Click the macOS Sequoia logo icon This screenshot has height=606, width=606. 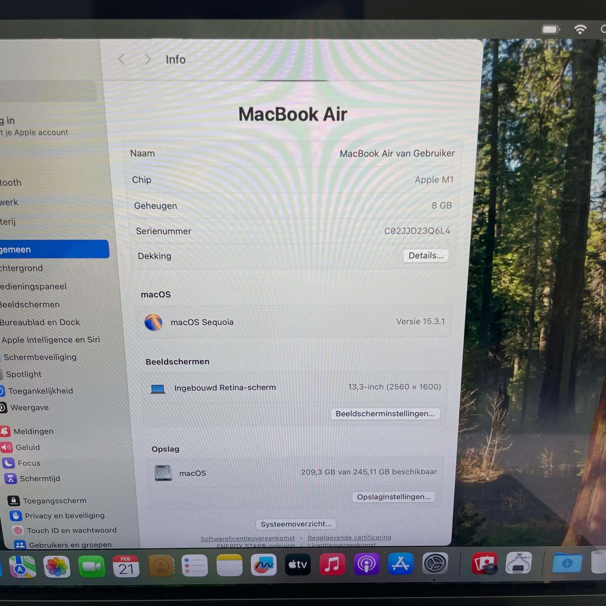pyautogui.click(x=153, y=322)
